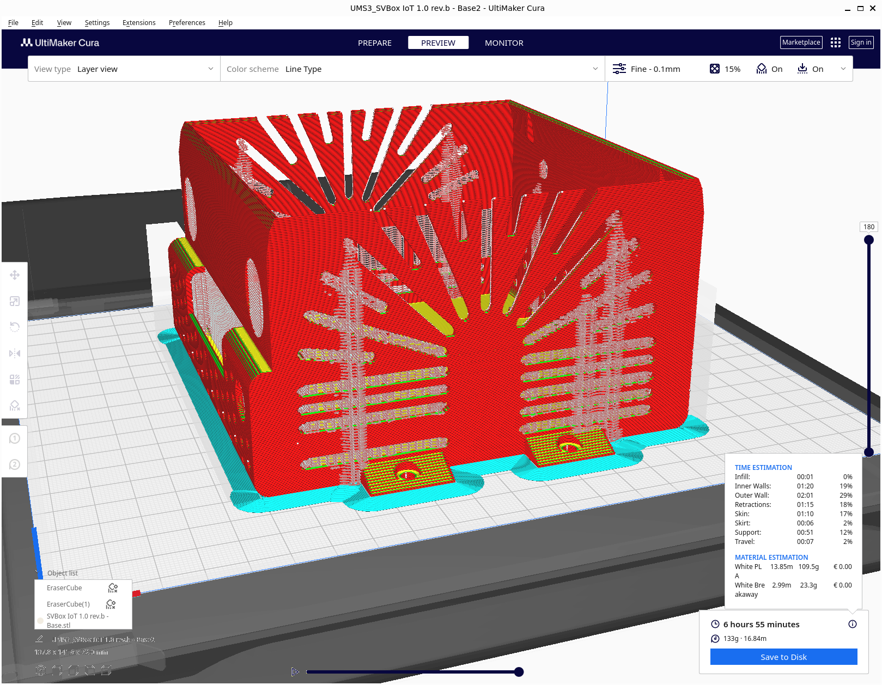Click the UltiMaker Cura logo
The image size is (882, 685).
tap(60, 42)
